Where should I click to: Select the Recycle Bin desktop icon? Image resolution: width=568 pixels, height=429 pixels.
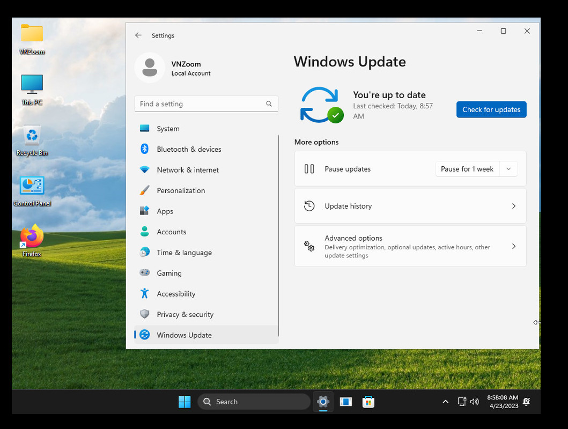(x=32, y=140)
